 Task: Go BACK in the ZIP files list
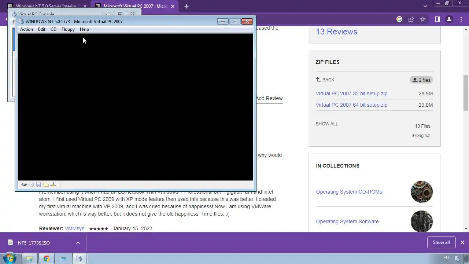[325, 80]
